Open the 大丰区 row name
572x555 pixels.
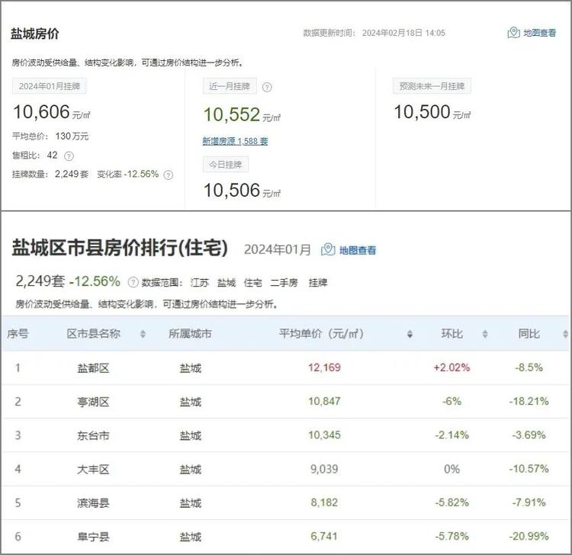click(93, 470)
